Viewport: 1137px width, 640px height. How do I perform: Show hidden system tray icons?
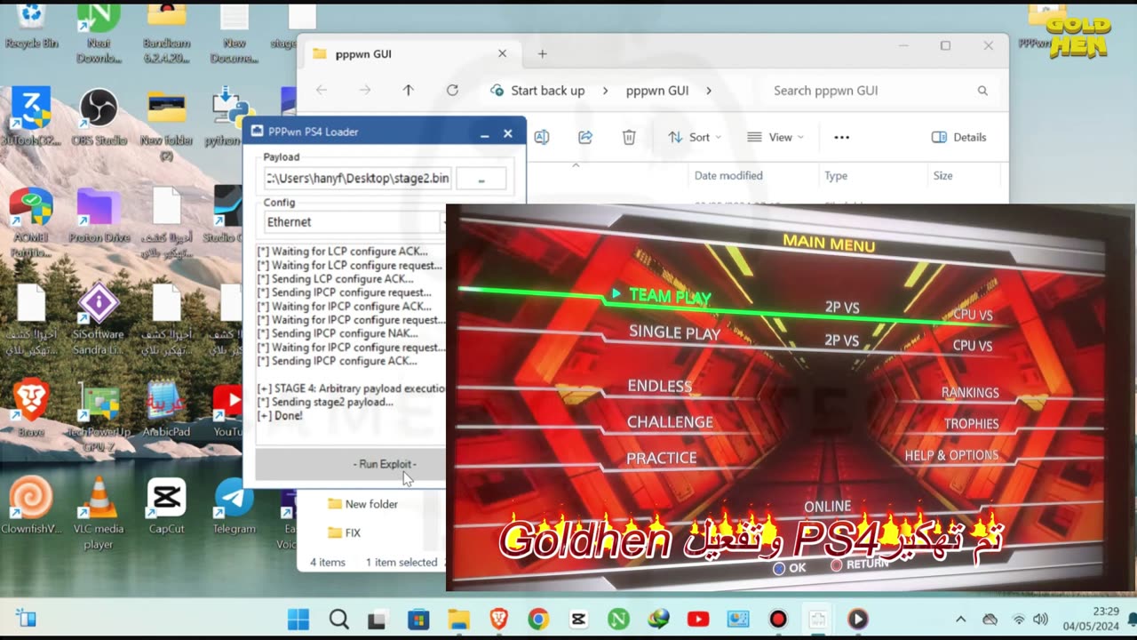[960, 619]
